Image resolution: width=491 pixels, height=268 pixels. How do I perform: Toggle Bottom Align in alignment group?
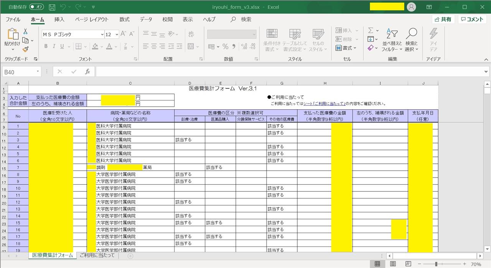(x=162, y=35)
